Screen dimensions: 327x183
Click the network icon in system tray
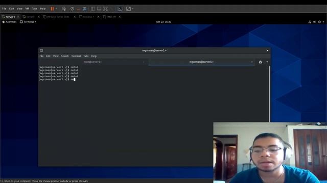[x=310, y=22]
